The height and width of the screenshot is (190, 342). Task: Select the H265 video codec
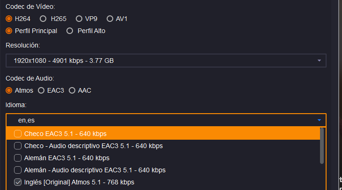coord(43,19)
